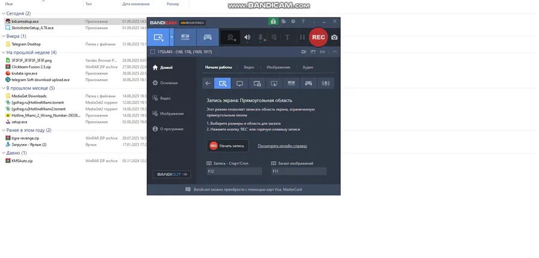This screenshot has height=258, width=539.
Task: Open the scheduled recording clock icon
Action: (293, 21)
